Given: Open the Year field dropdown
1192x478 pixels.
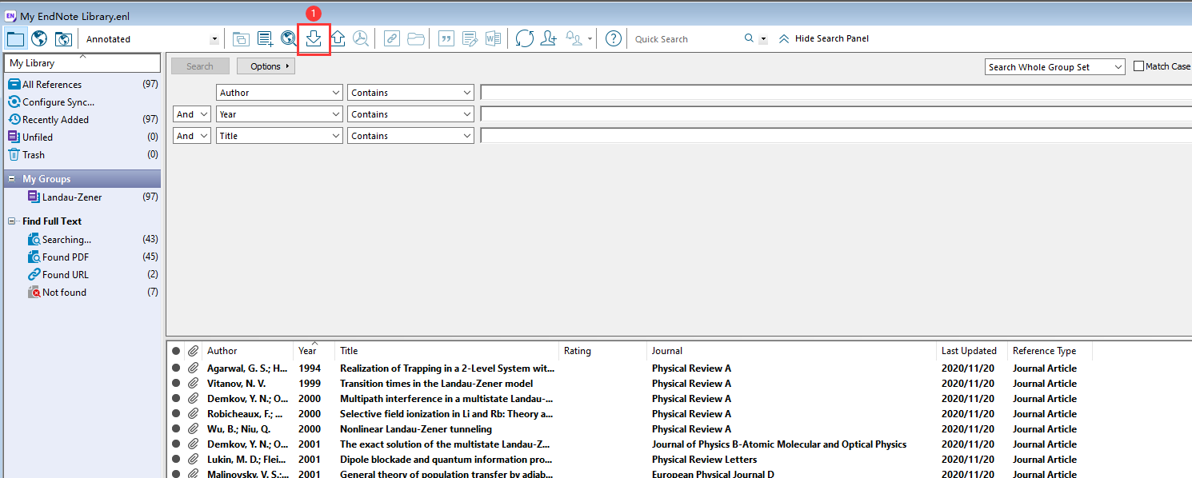Looking at the screenshot, I should (279, 114).
